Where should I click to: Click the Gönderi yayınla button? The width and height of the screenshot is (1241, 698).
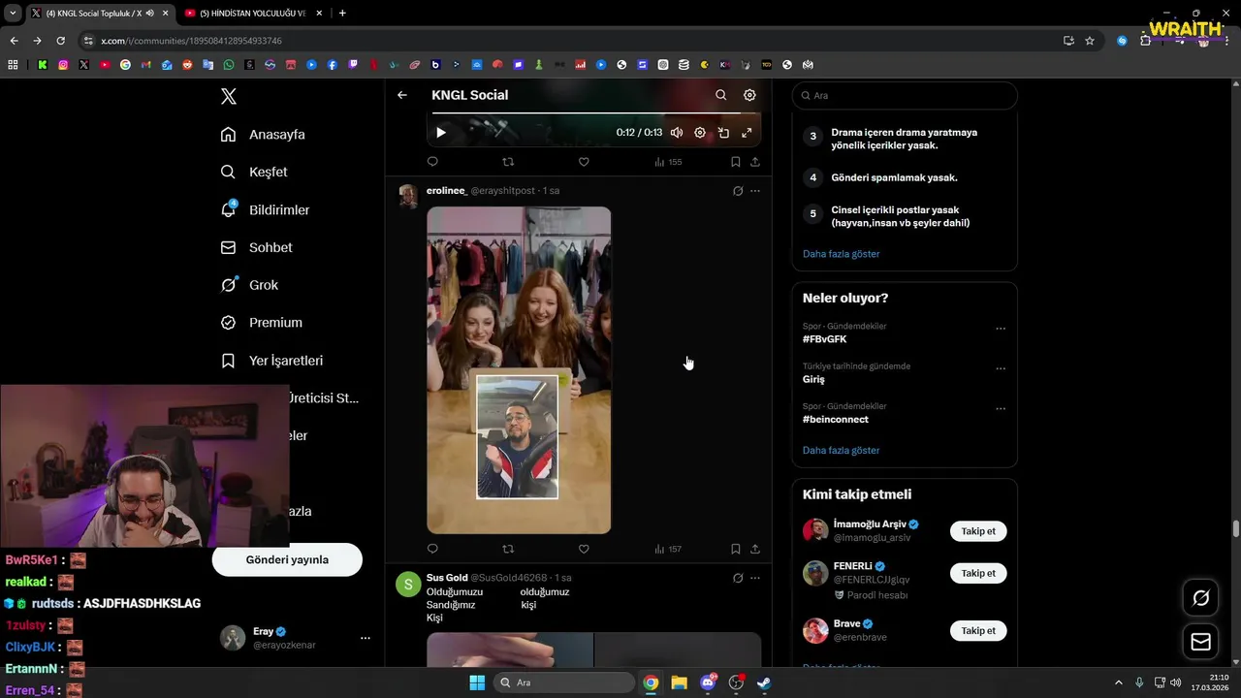(287, 559)
